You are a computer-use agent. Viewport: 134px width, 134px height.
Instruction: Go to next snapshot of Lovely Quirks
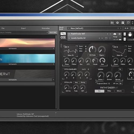(x=102, y=38)
